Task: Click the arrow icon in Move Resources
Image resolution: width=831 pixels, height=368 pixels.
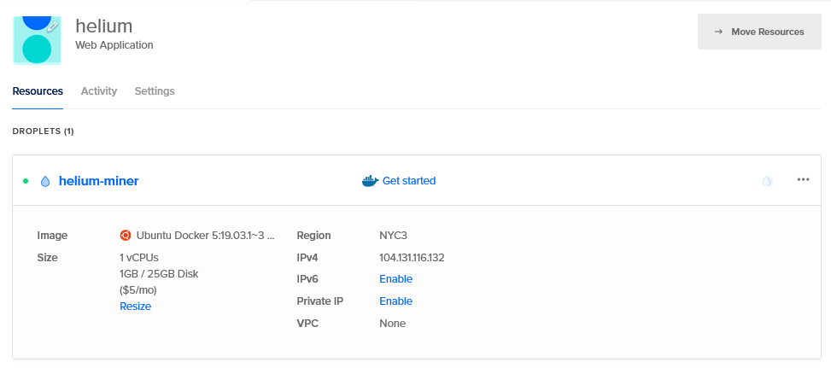Action: click(719, 32)
